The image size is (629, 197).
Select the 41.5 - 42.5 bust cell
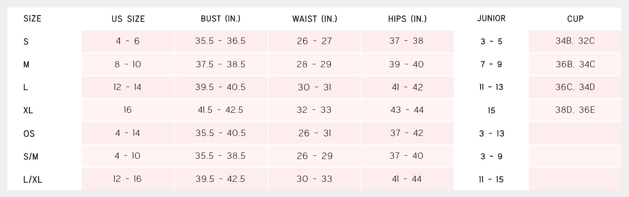(x=221, y=110)
